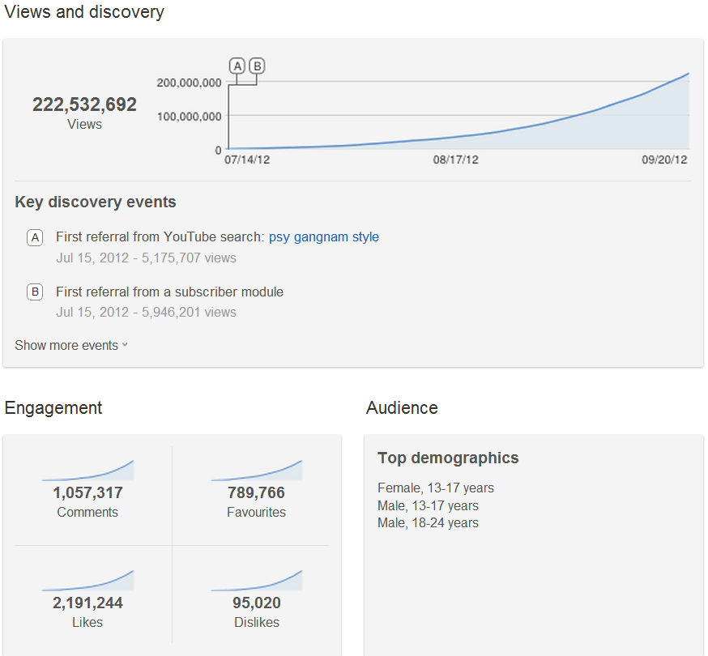Click the Comments sparkline chart
The width and height of the screenshot is (708, 656).
pyautogui.click(x=88, y=471)
